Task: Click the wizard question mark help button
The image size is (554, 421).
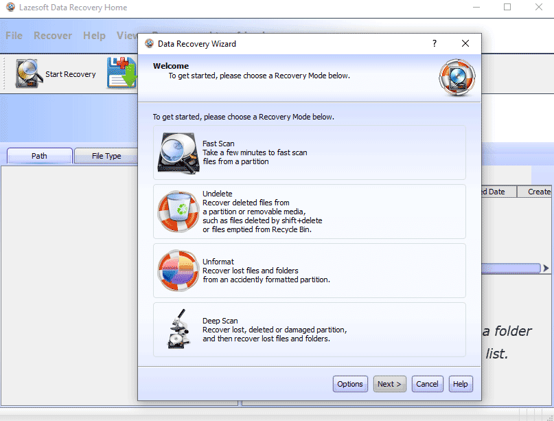Action: [x=435, y=43]
